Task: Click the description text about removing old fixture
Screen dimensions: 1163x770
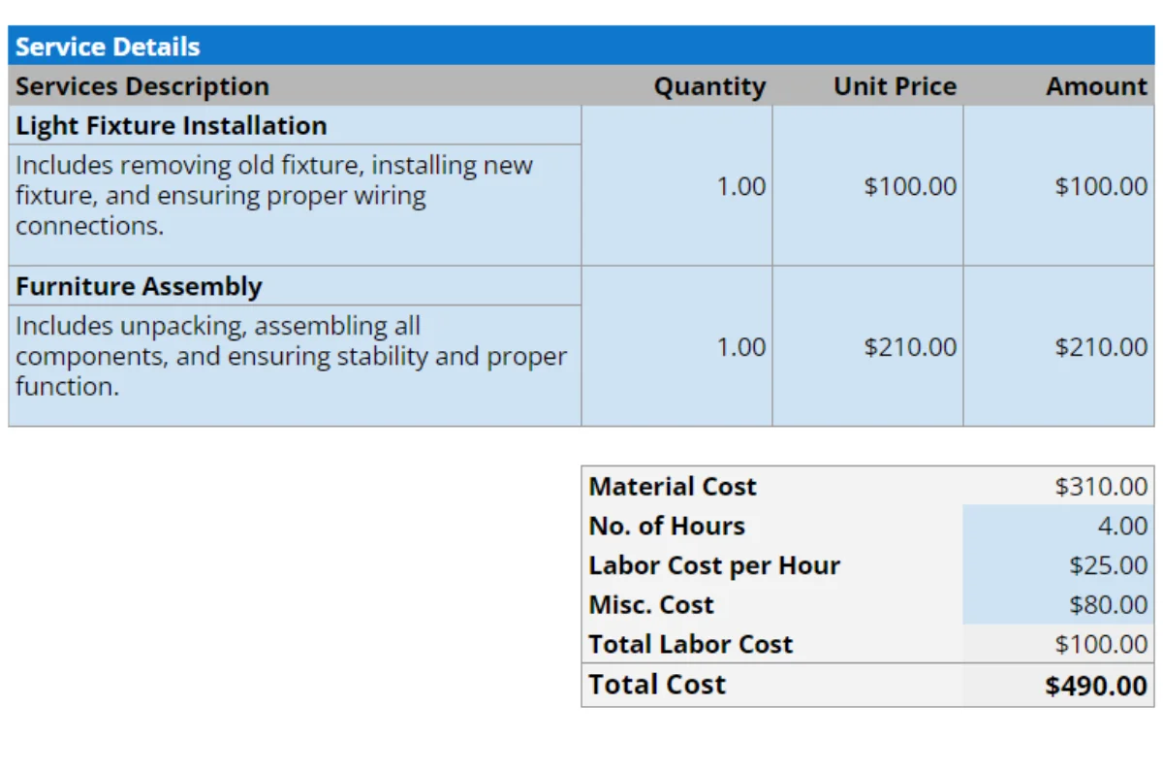Action: point(274,195)
